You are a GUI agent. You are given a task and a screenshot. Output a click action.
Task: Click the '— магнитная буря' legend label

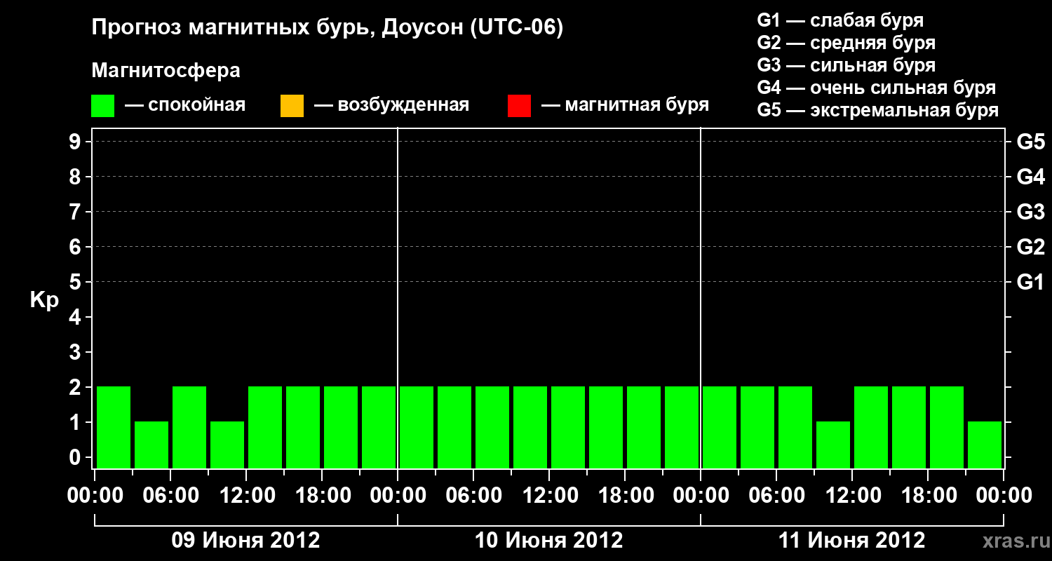[625, 105]
